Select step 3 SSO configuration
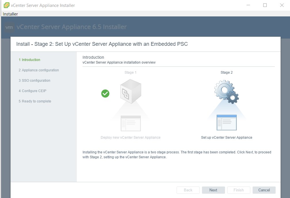 (35, 81)
